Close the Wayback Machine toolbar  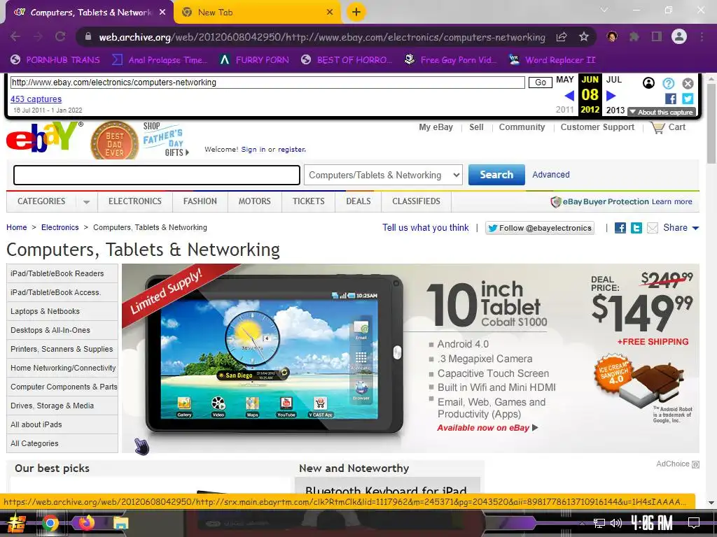pyautogui.click(x=688, y=83)
